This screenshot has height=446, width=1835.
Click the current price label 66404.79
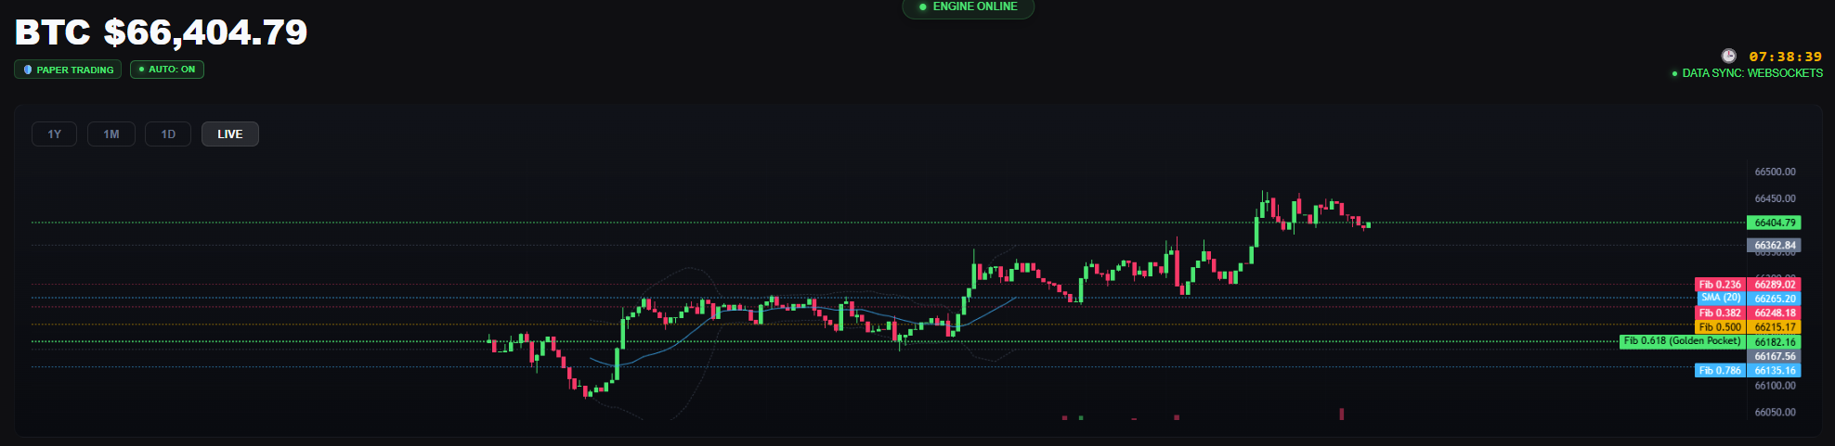[x=1774, y=223]
